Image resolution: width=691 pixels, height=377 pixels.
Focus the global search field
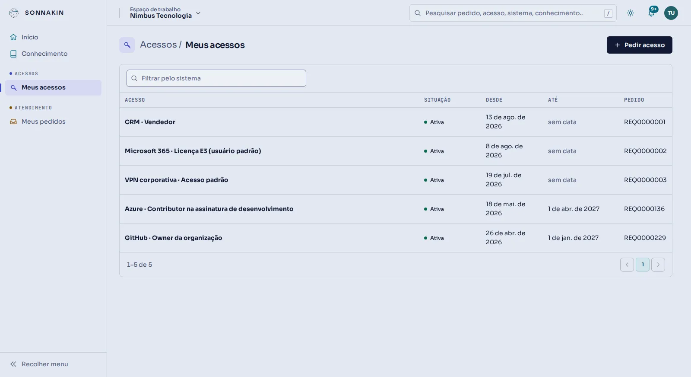coord(513,13)
